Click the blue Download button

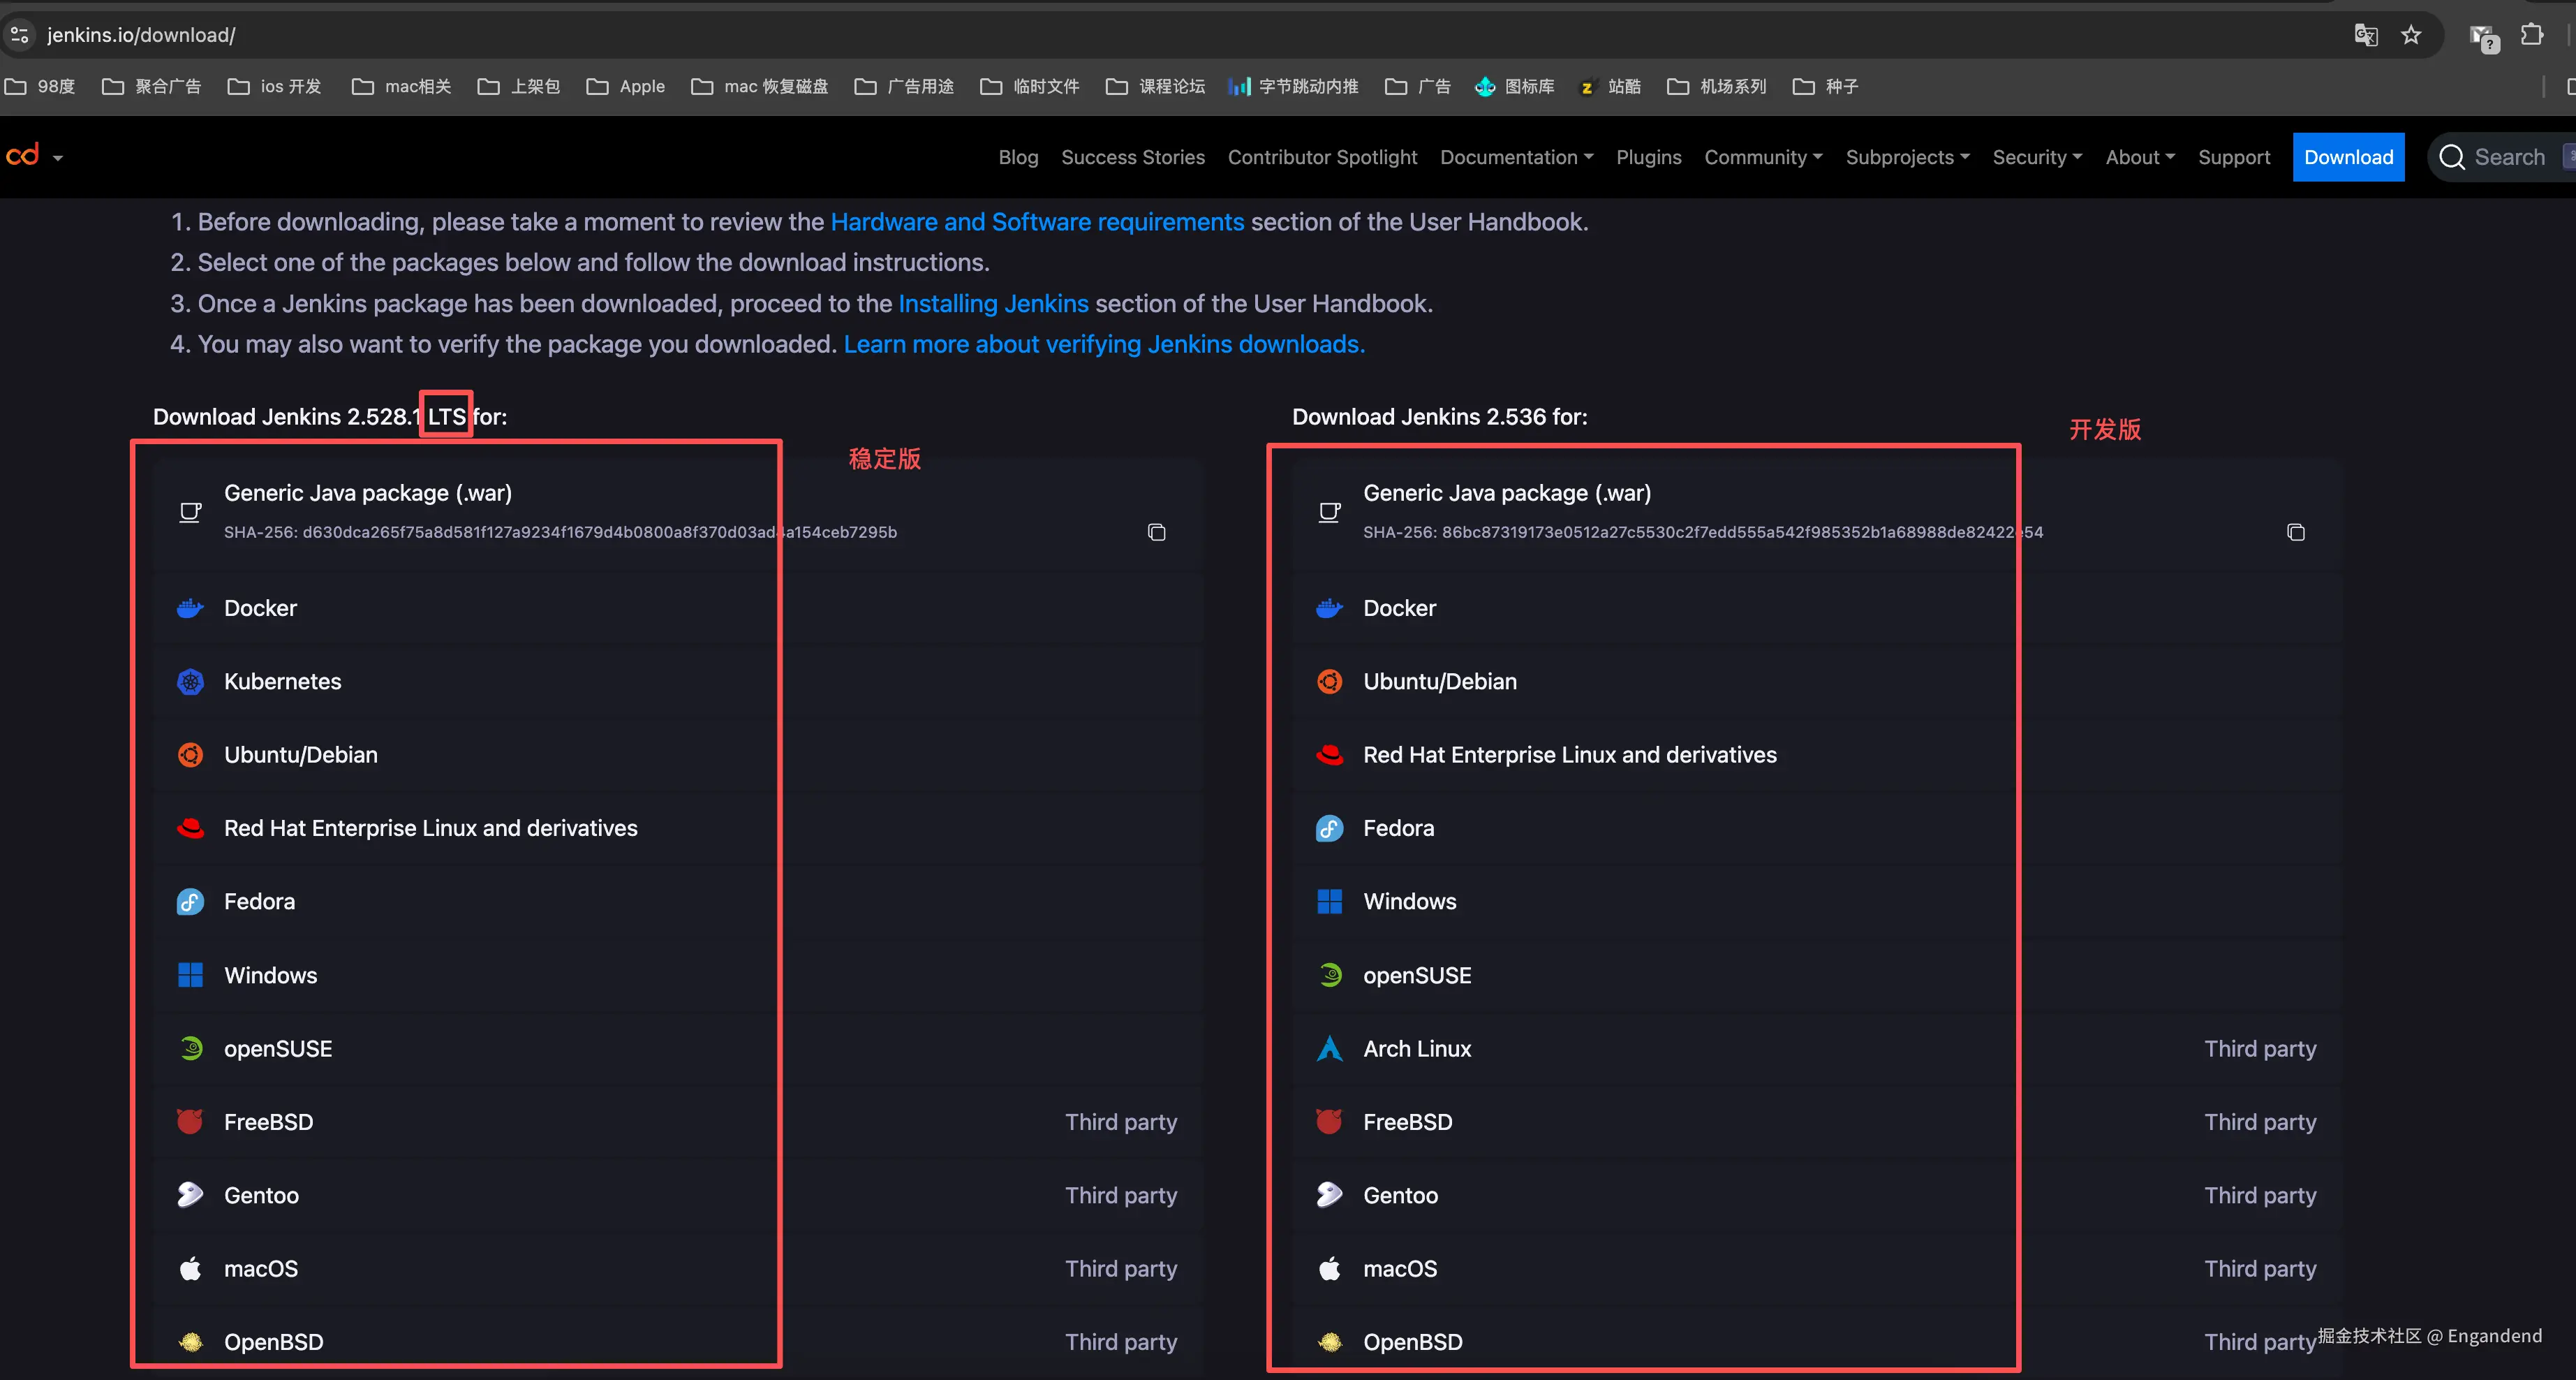2348,157
